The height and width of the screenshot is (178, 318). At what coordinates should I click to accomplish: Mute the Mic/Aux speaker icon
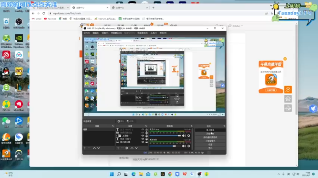click(184, 136)
